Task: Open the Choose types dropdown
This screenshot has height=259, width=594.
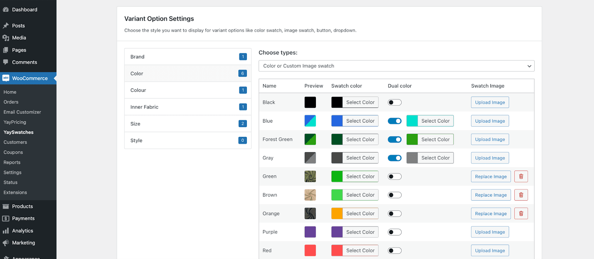Action: pos(396,66)
